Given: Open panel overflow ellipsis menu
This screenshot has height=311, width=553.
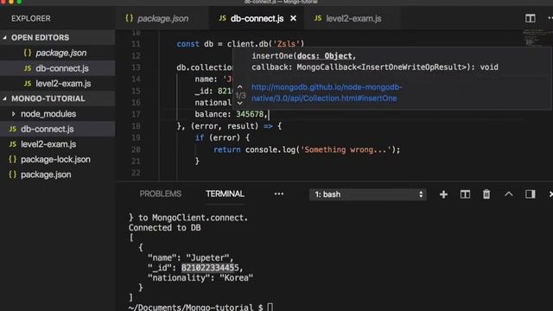Looking at the screenshot, I should click(x=278, y=194).
